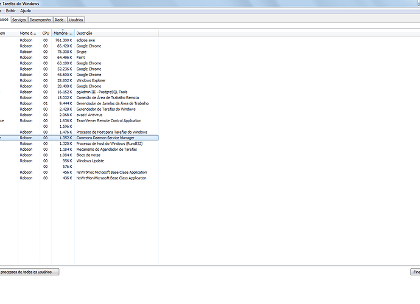Select the pgAdmin III - PostgreSQL Tools row
This screenshot has height=304, width=420.
[79, 92]
